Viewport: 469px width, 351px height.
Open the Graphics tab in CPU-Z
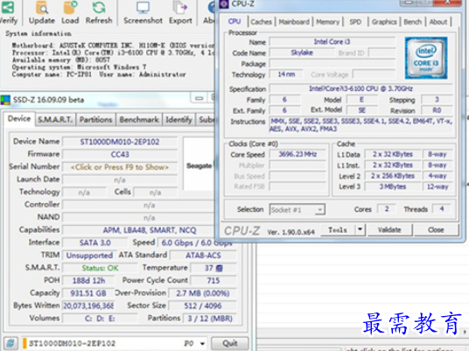(x=384, y=22)
